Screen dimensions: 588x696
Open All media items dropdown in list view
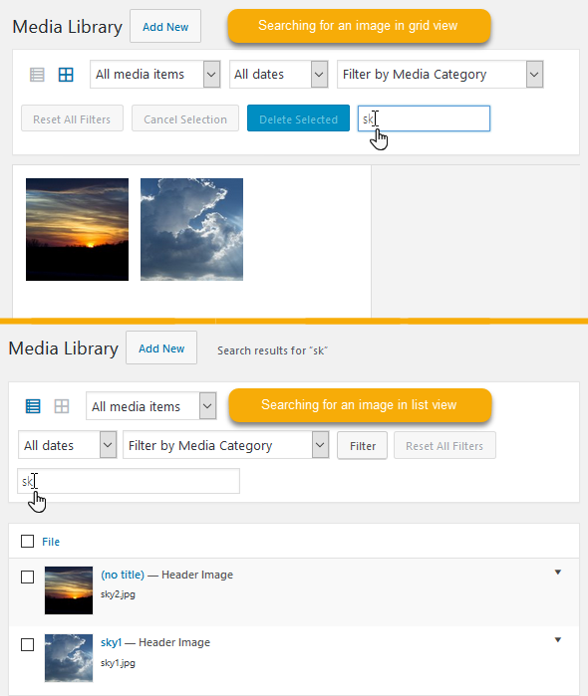151,405
